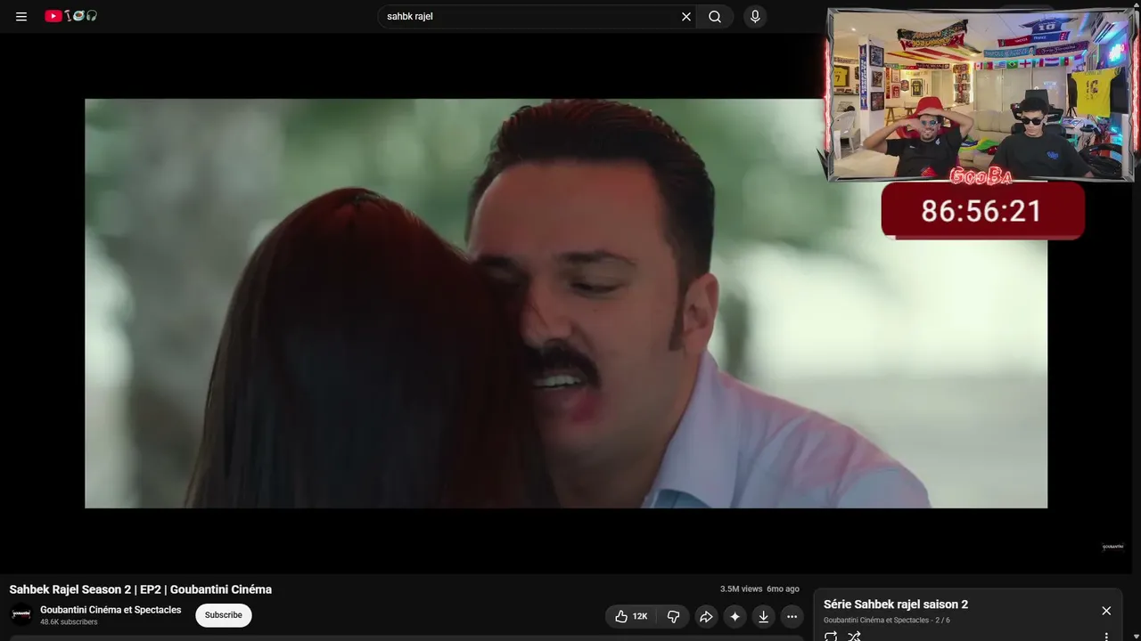Toggle shuffle playlist
Viewport: 1141px width, 641px height.
pyautogui.click(x=854, y=637)
